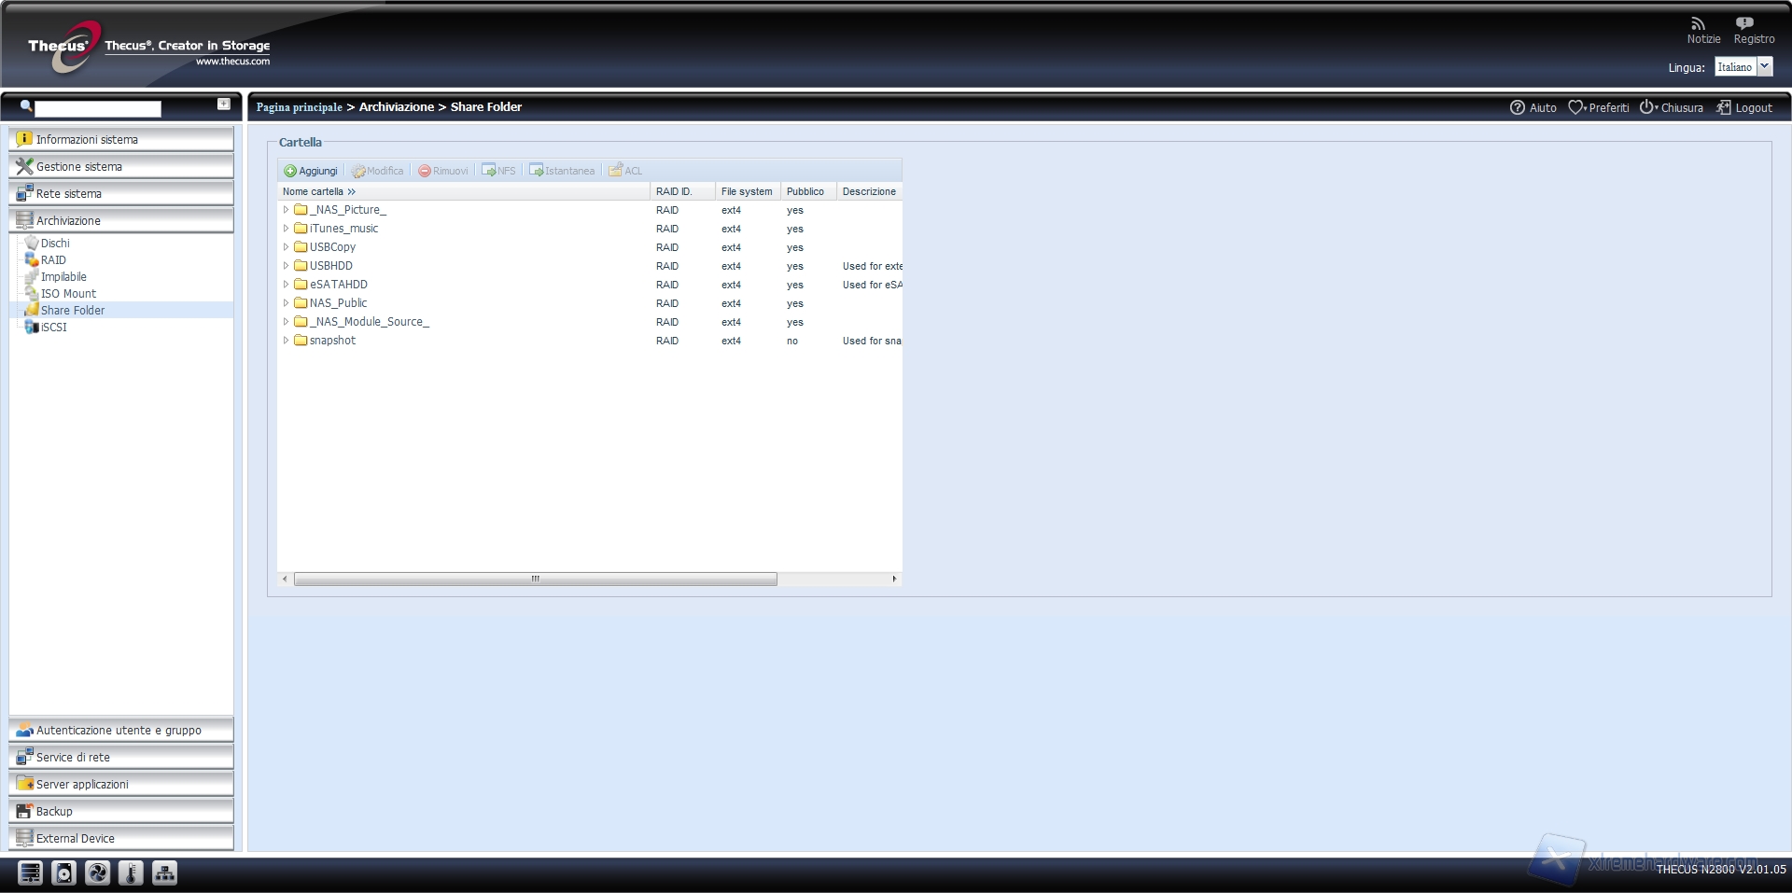Click the RAID server status icon

[x=30, y=872]
